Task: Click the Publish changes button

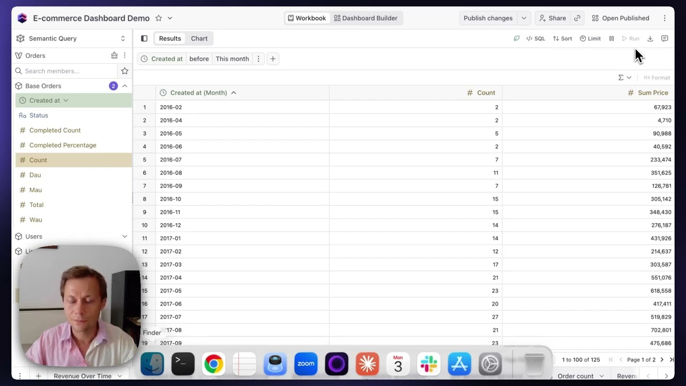Action: click(488, 18)
